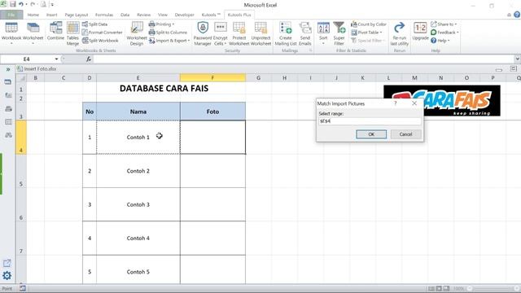Click the binoculars Find and Replace pane icon

pyautogui.click(x=8, y=135)
